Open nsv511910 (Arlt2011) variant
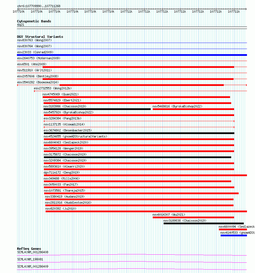Image resolution: width=255 pixels, height=273 pixels. [x=34, y=70]
